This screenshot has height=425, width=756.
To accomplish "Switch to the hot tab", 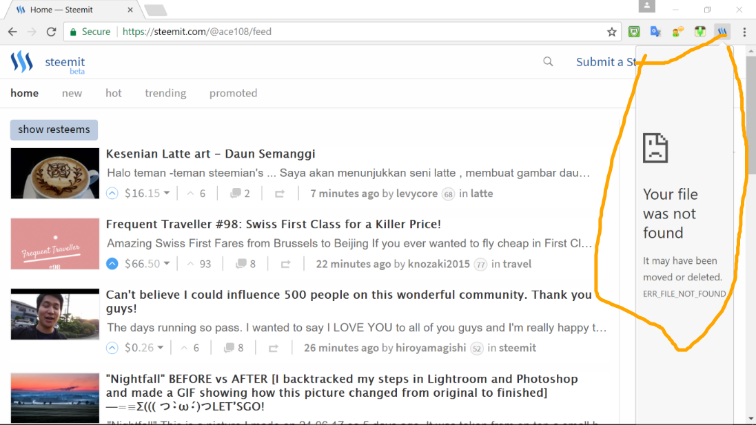I will click(114, 93).
